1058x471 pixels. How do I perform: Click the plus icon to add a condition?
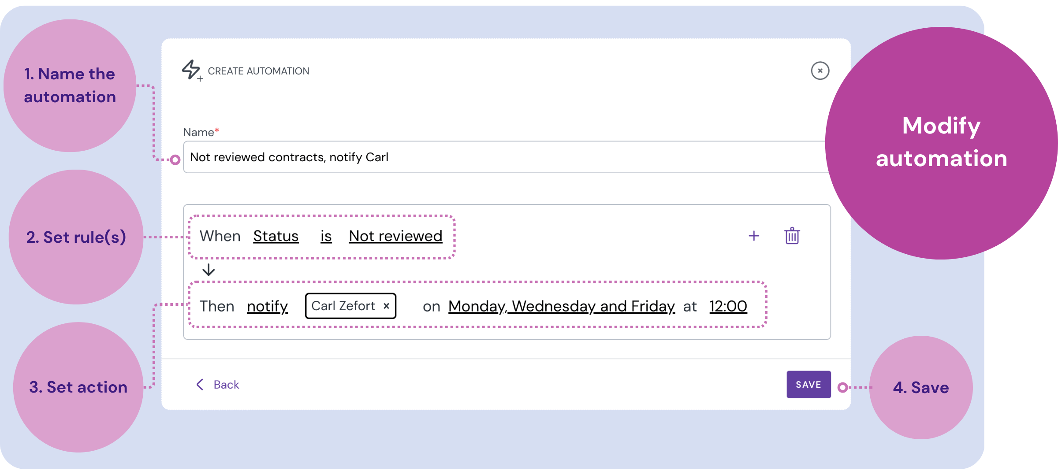[754, 236]
